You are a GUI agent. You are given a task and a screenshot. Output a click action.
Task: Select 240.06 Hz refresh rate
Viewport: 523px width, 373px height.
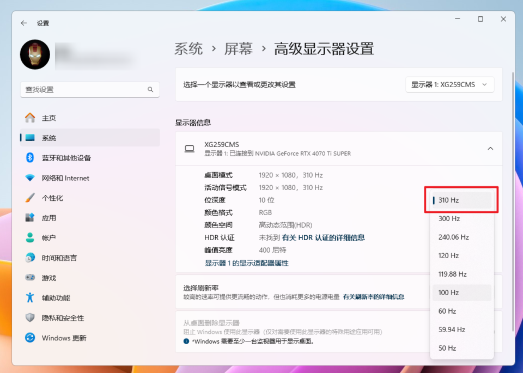(461, 237)
